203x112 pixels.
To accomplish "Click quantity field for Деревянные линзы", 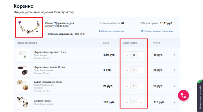I will [x=134, y=70].
